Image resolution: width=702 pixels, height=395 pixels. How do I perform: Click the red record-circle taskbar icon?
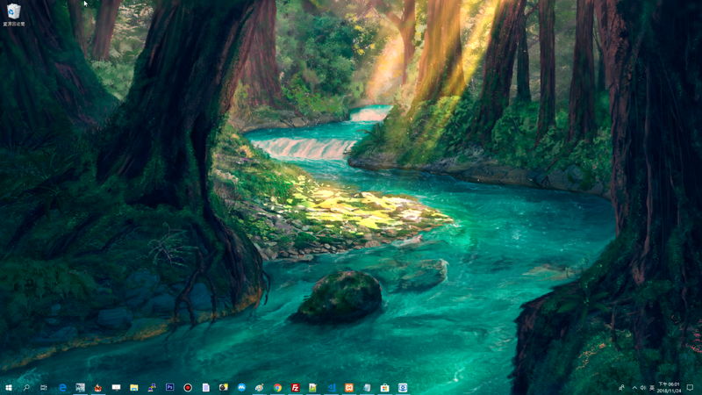tap(188, 387)
